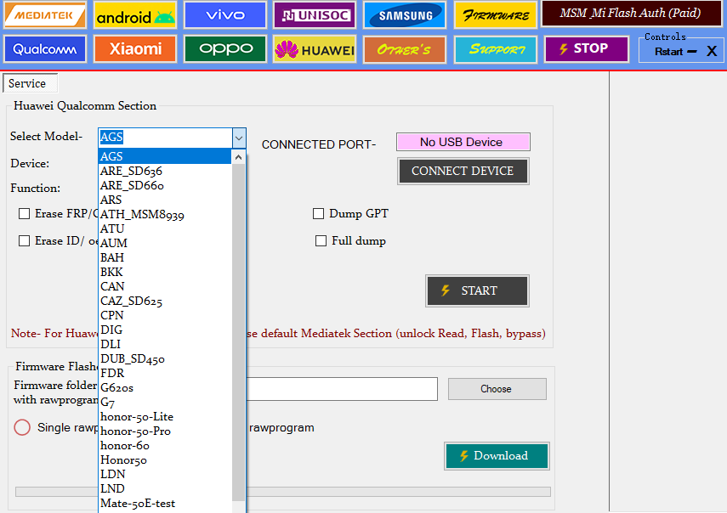Pick honor-50-Pro in the model list

coord(135,431)
